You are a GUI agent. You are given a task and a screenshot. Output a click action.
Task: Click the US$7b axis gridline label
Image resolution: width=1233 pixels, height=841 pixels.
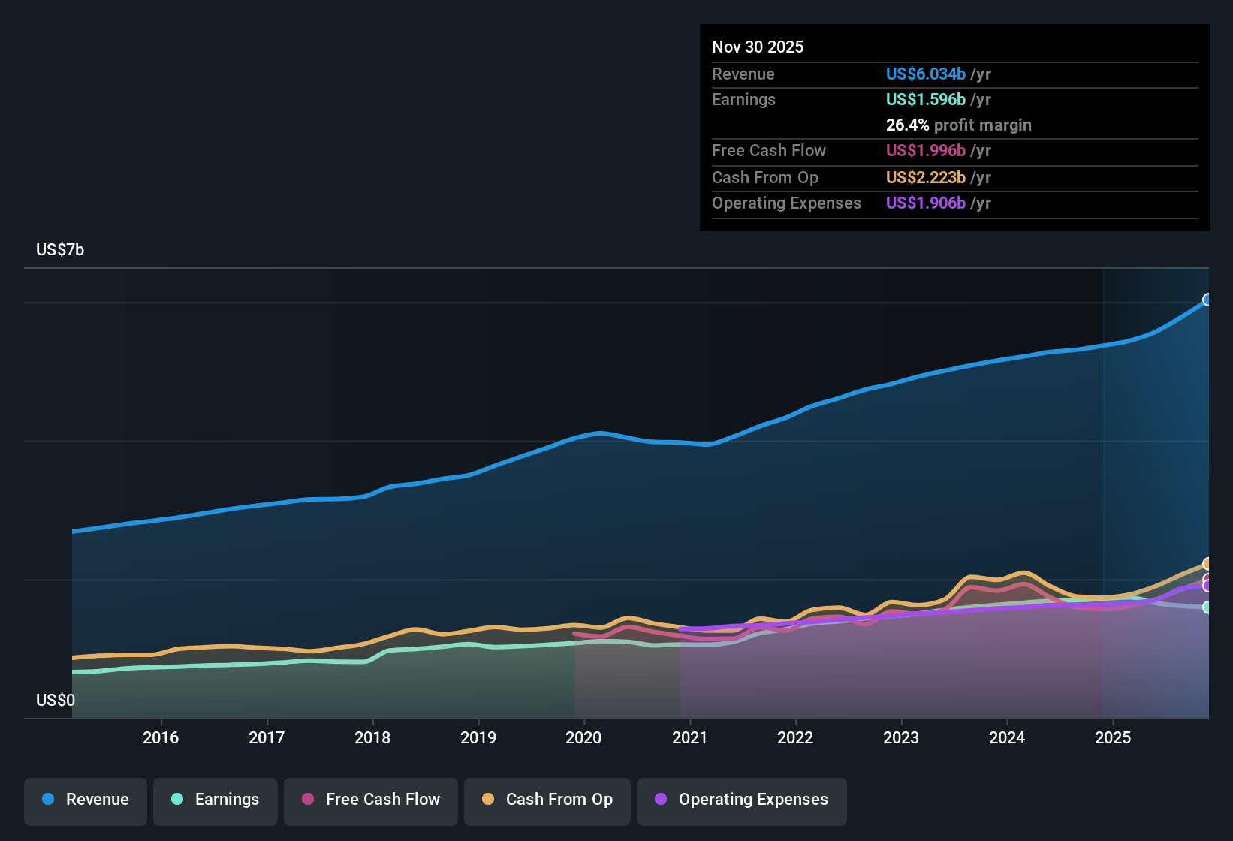[x=60, y=249]
